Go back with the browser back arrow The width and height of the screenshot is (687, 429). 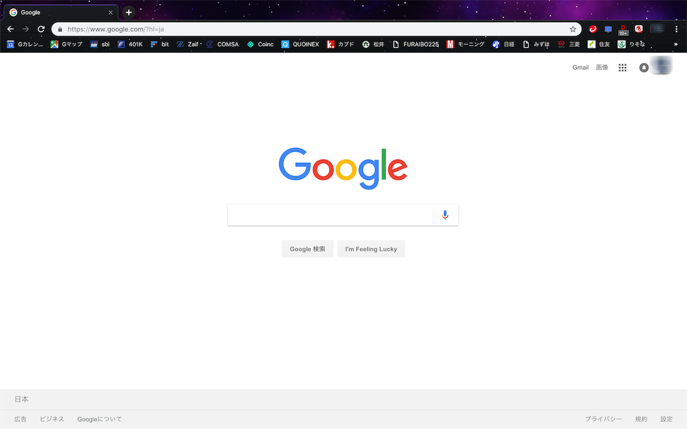point(11,29)
